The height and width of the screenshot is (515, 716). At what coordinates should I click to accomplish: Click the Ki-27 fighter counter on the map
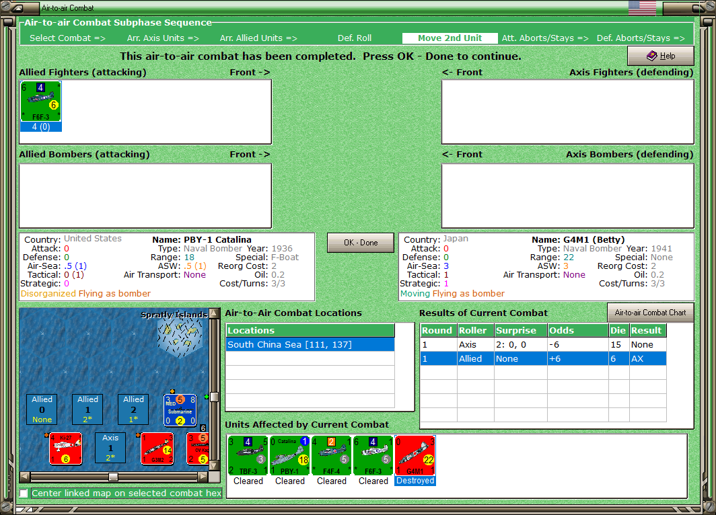66,449
